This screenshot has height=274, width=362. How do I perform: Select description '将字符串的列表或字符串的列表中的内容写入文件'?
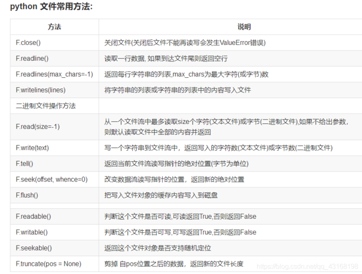tap(177, 90)
